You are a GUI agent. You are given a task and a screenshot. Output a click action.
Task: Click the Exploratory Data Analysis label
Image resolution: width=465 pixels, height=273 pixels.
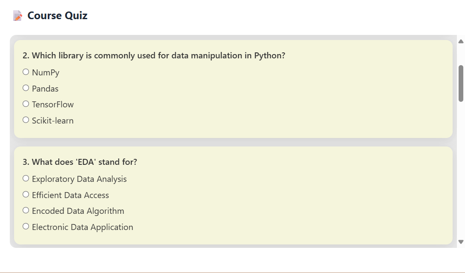coord(79,179)
